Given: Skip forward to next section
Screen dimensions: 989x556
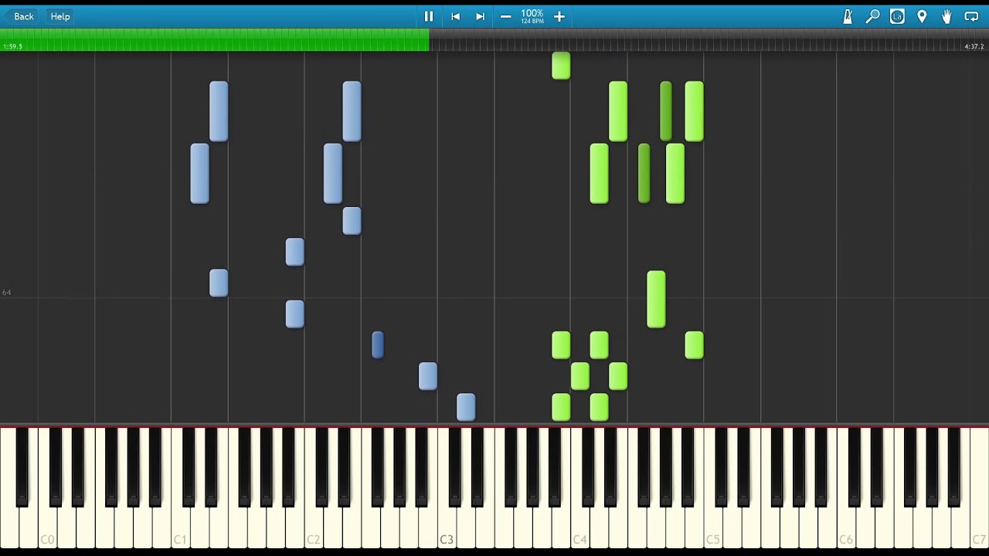Looking at the screenshot, I should click(480, 16).
